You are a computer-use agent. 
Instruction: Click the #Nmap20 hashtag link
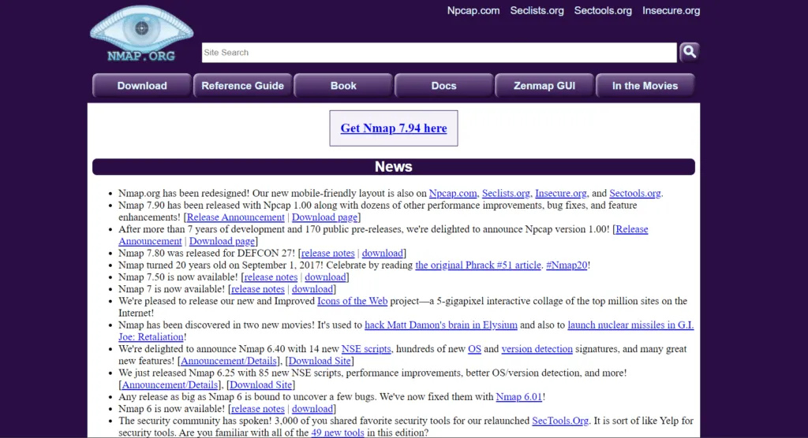[x=566, y=265]
